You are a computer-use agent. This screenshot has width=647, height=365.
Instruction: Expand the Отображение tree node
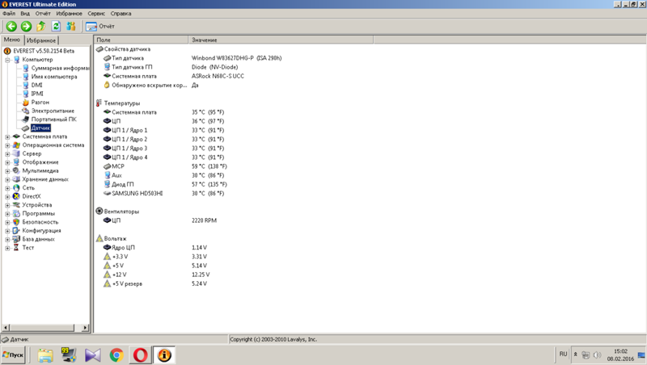tap(7, 162)
